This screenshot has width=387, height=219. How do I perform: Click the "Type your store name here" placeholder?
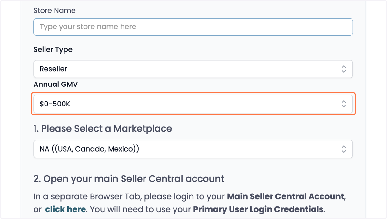pos(88,27)
